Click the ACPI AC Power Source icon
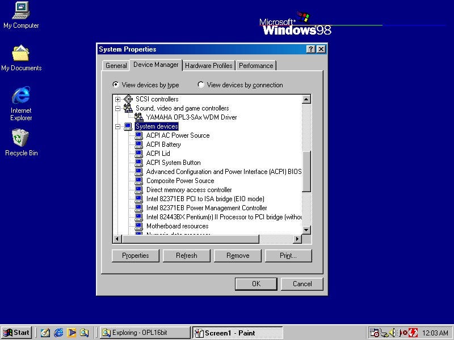The height and width of the screenshot is (340, 454). click(x=138, y=135)
